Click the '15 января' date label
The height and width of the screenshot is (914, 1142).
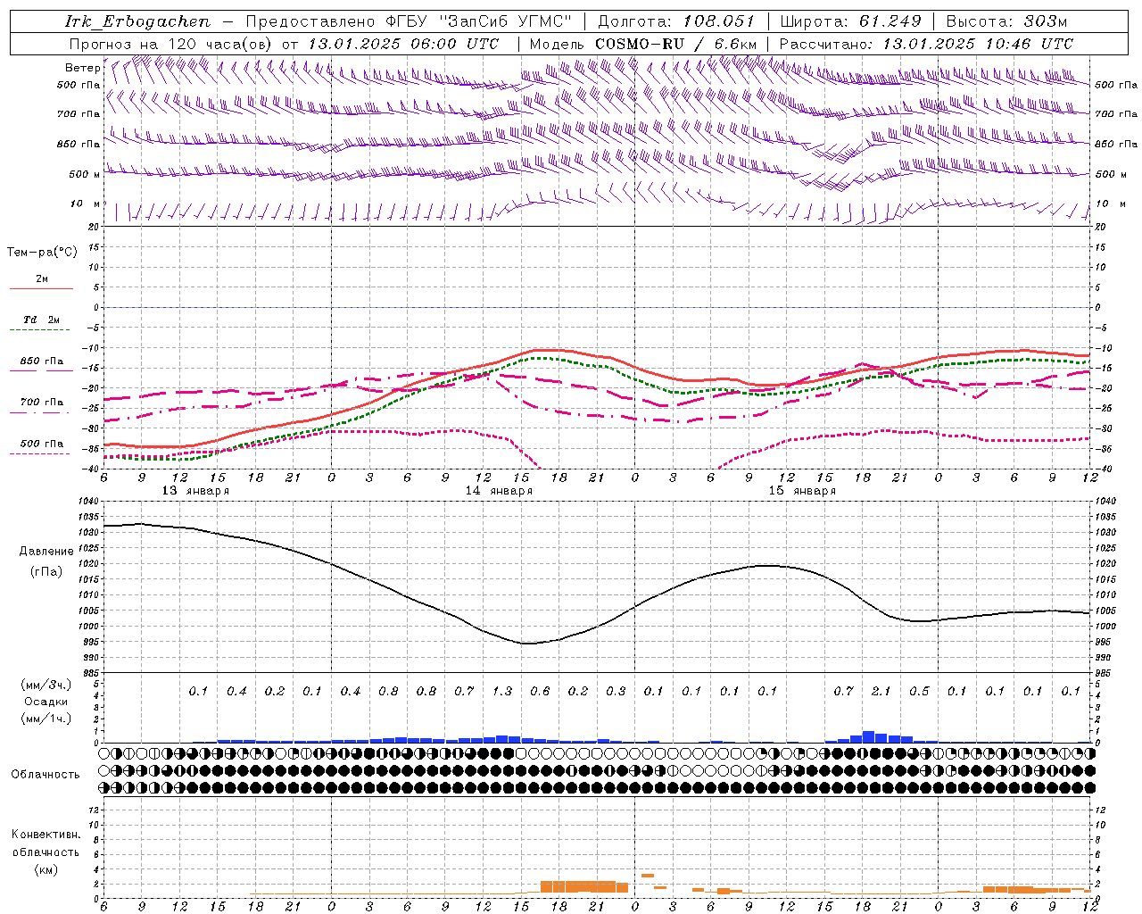(x=802, y=491)
